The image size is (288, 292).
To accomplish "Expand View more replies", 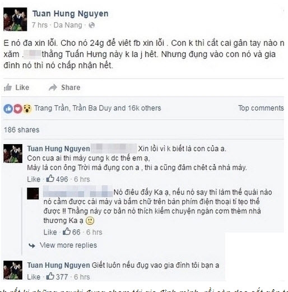I will [68, 245].
